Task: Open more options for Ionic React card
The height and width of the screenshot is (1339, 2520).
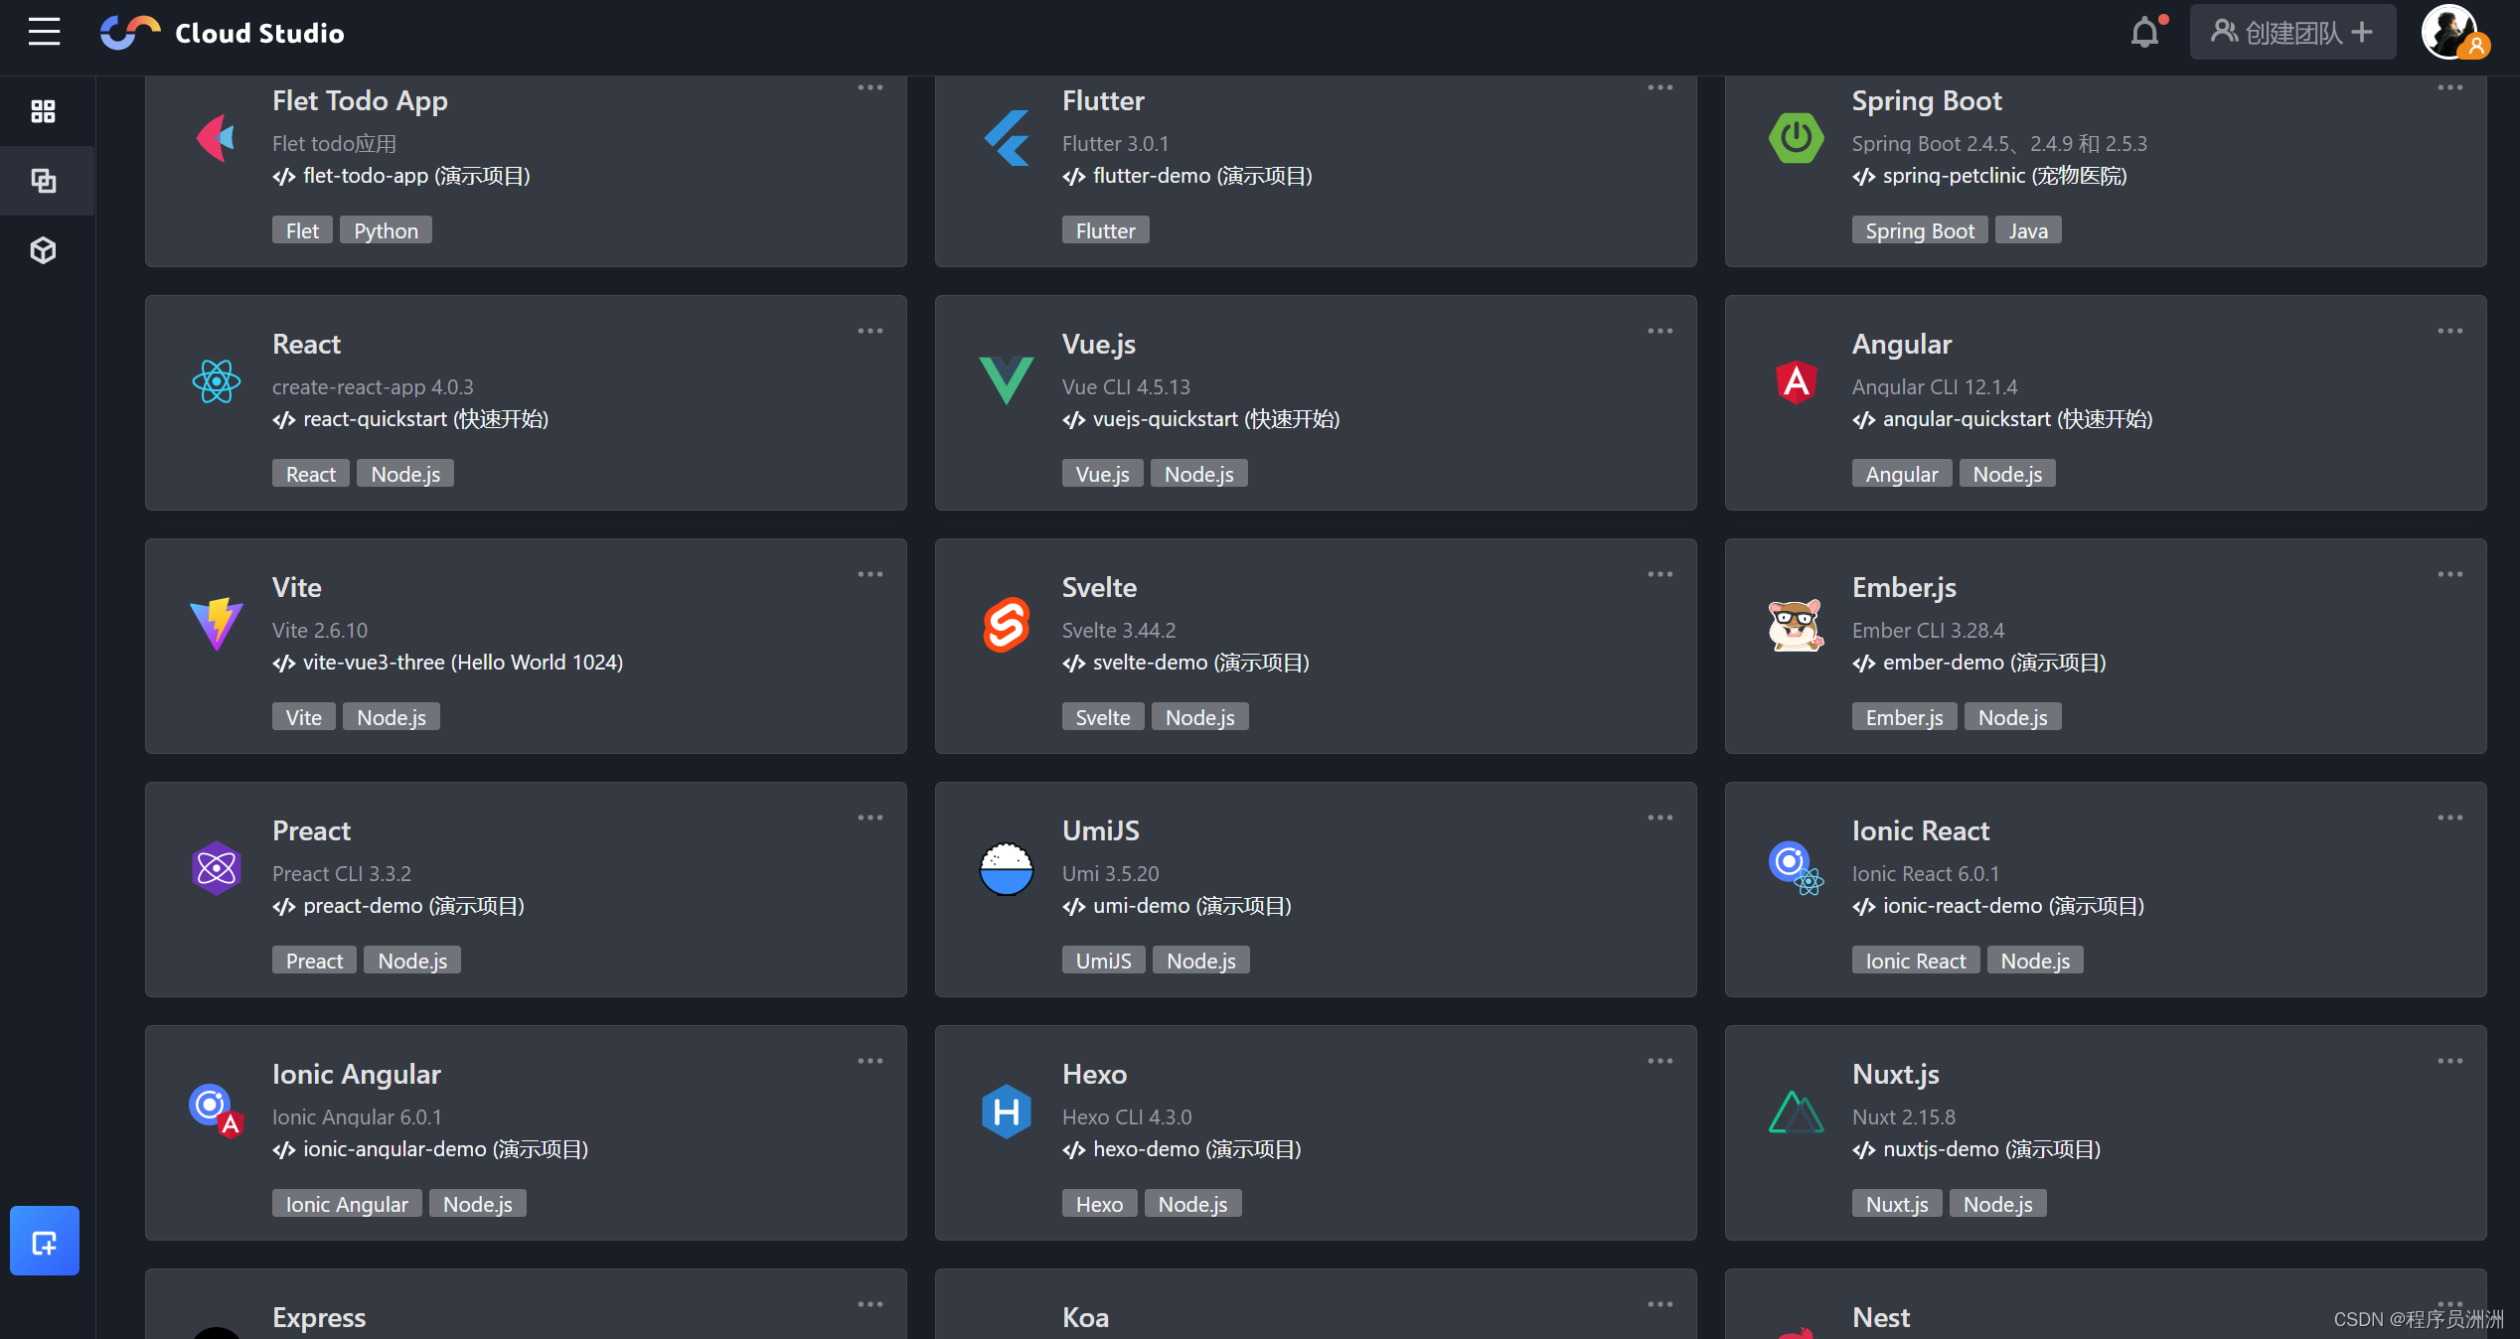Action: click(x=2450, y=818)
